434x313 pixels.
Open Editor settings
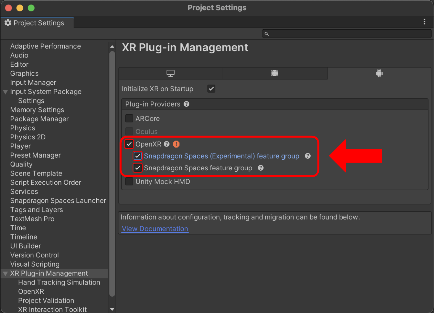(x=19, y=64)
